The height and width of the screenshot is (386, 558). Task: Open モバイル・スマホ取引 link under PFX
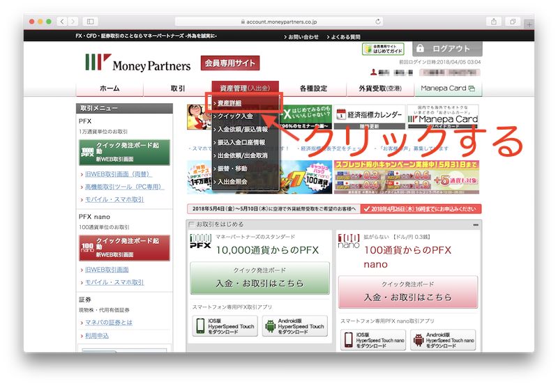pos(114,199)
